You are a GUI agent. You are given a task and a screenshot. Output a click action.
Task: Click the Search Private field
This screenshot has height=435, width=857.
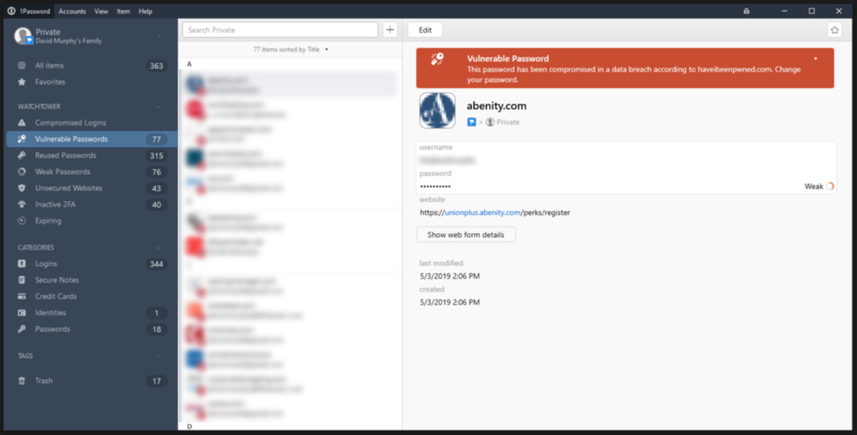281,30
